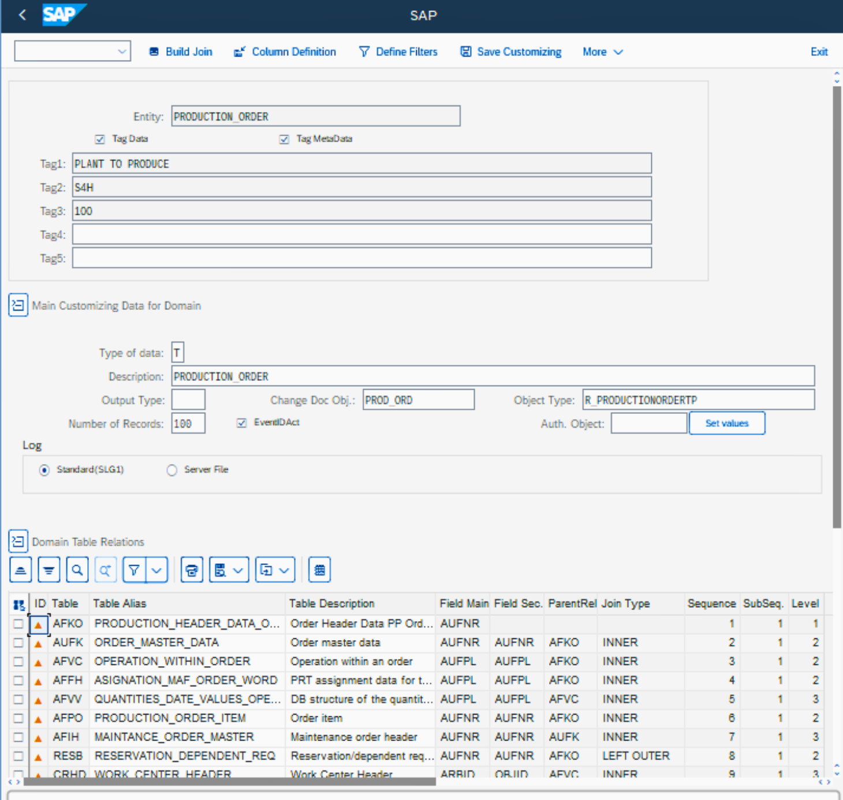Click the select-all icon in table header corner
This screenshot has height=800, width=843.
18,604
